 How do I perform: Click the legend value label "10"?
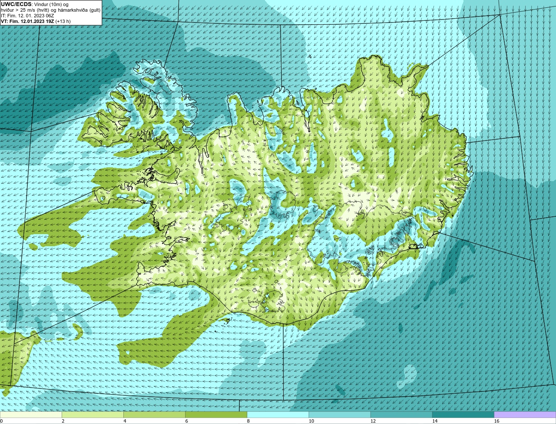coord(311,421)
